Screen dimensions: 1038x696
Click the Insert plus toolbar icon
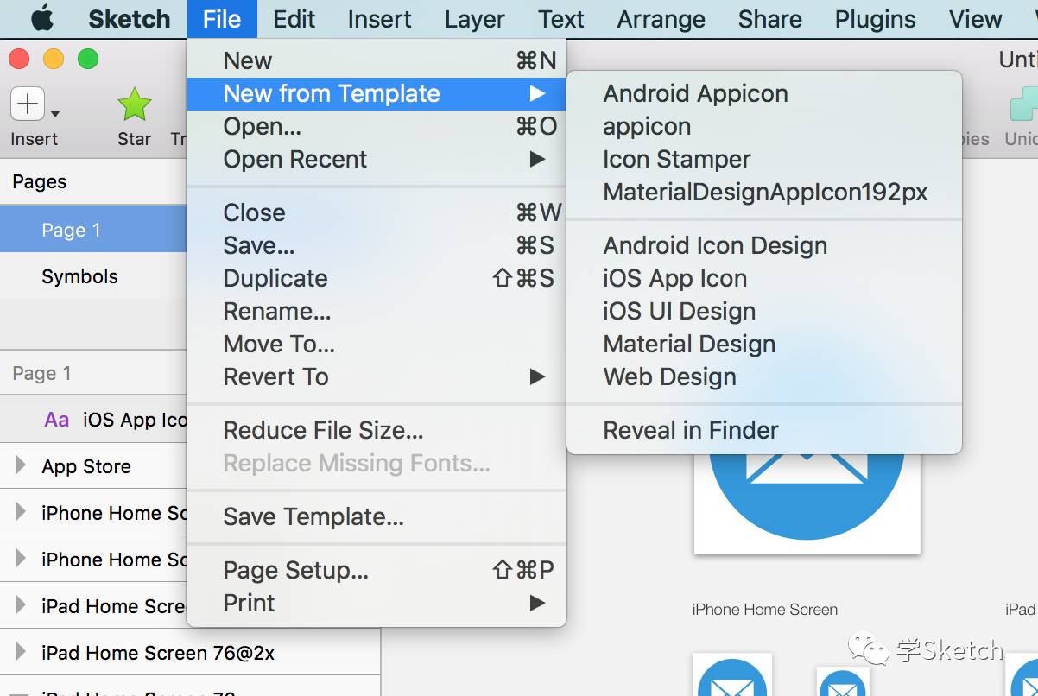28,104
